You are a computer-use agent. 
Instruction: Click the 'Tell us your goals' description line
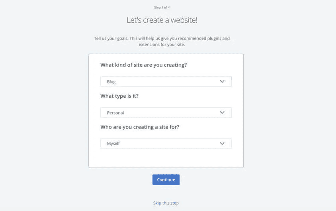click(162, 38)
